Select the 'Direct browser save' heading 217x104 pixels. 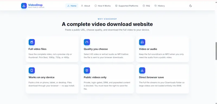(151, 77)
